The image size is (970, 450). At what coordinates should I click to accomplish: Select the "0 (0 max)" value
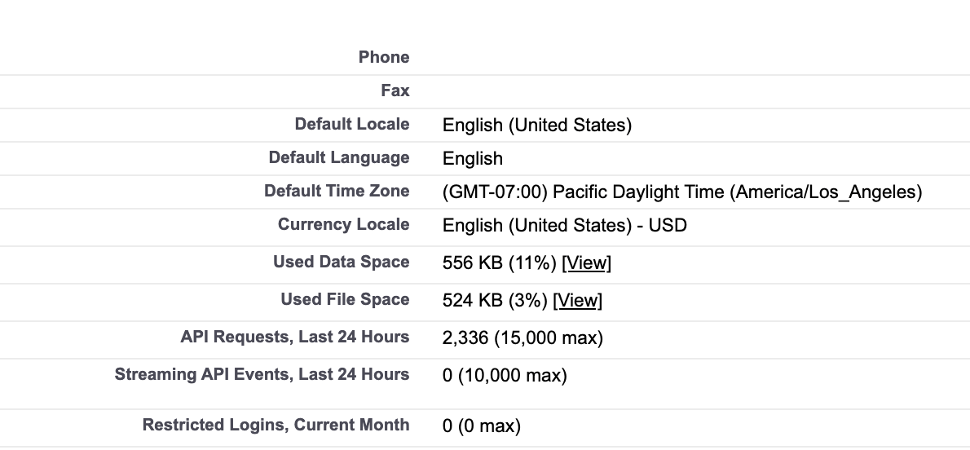(x=482, y=426)
